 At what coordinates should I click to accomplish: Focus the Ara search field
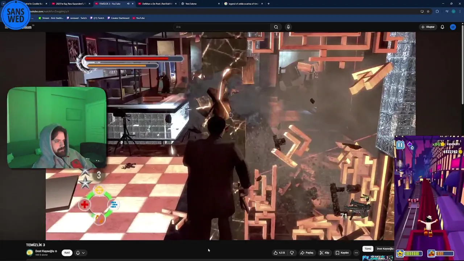(x=222, y=27)
